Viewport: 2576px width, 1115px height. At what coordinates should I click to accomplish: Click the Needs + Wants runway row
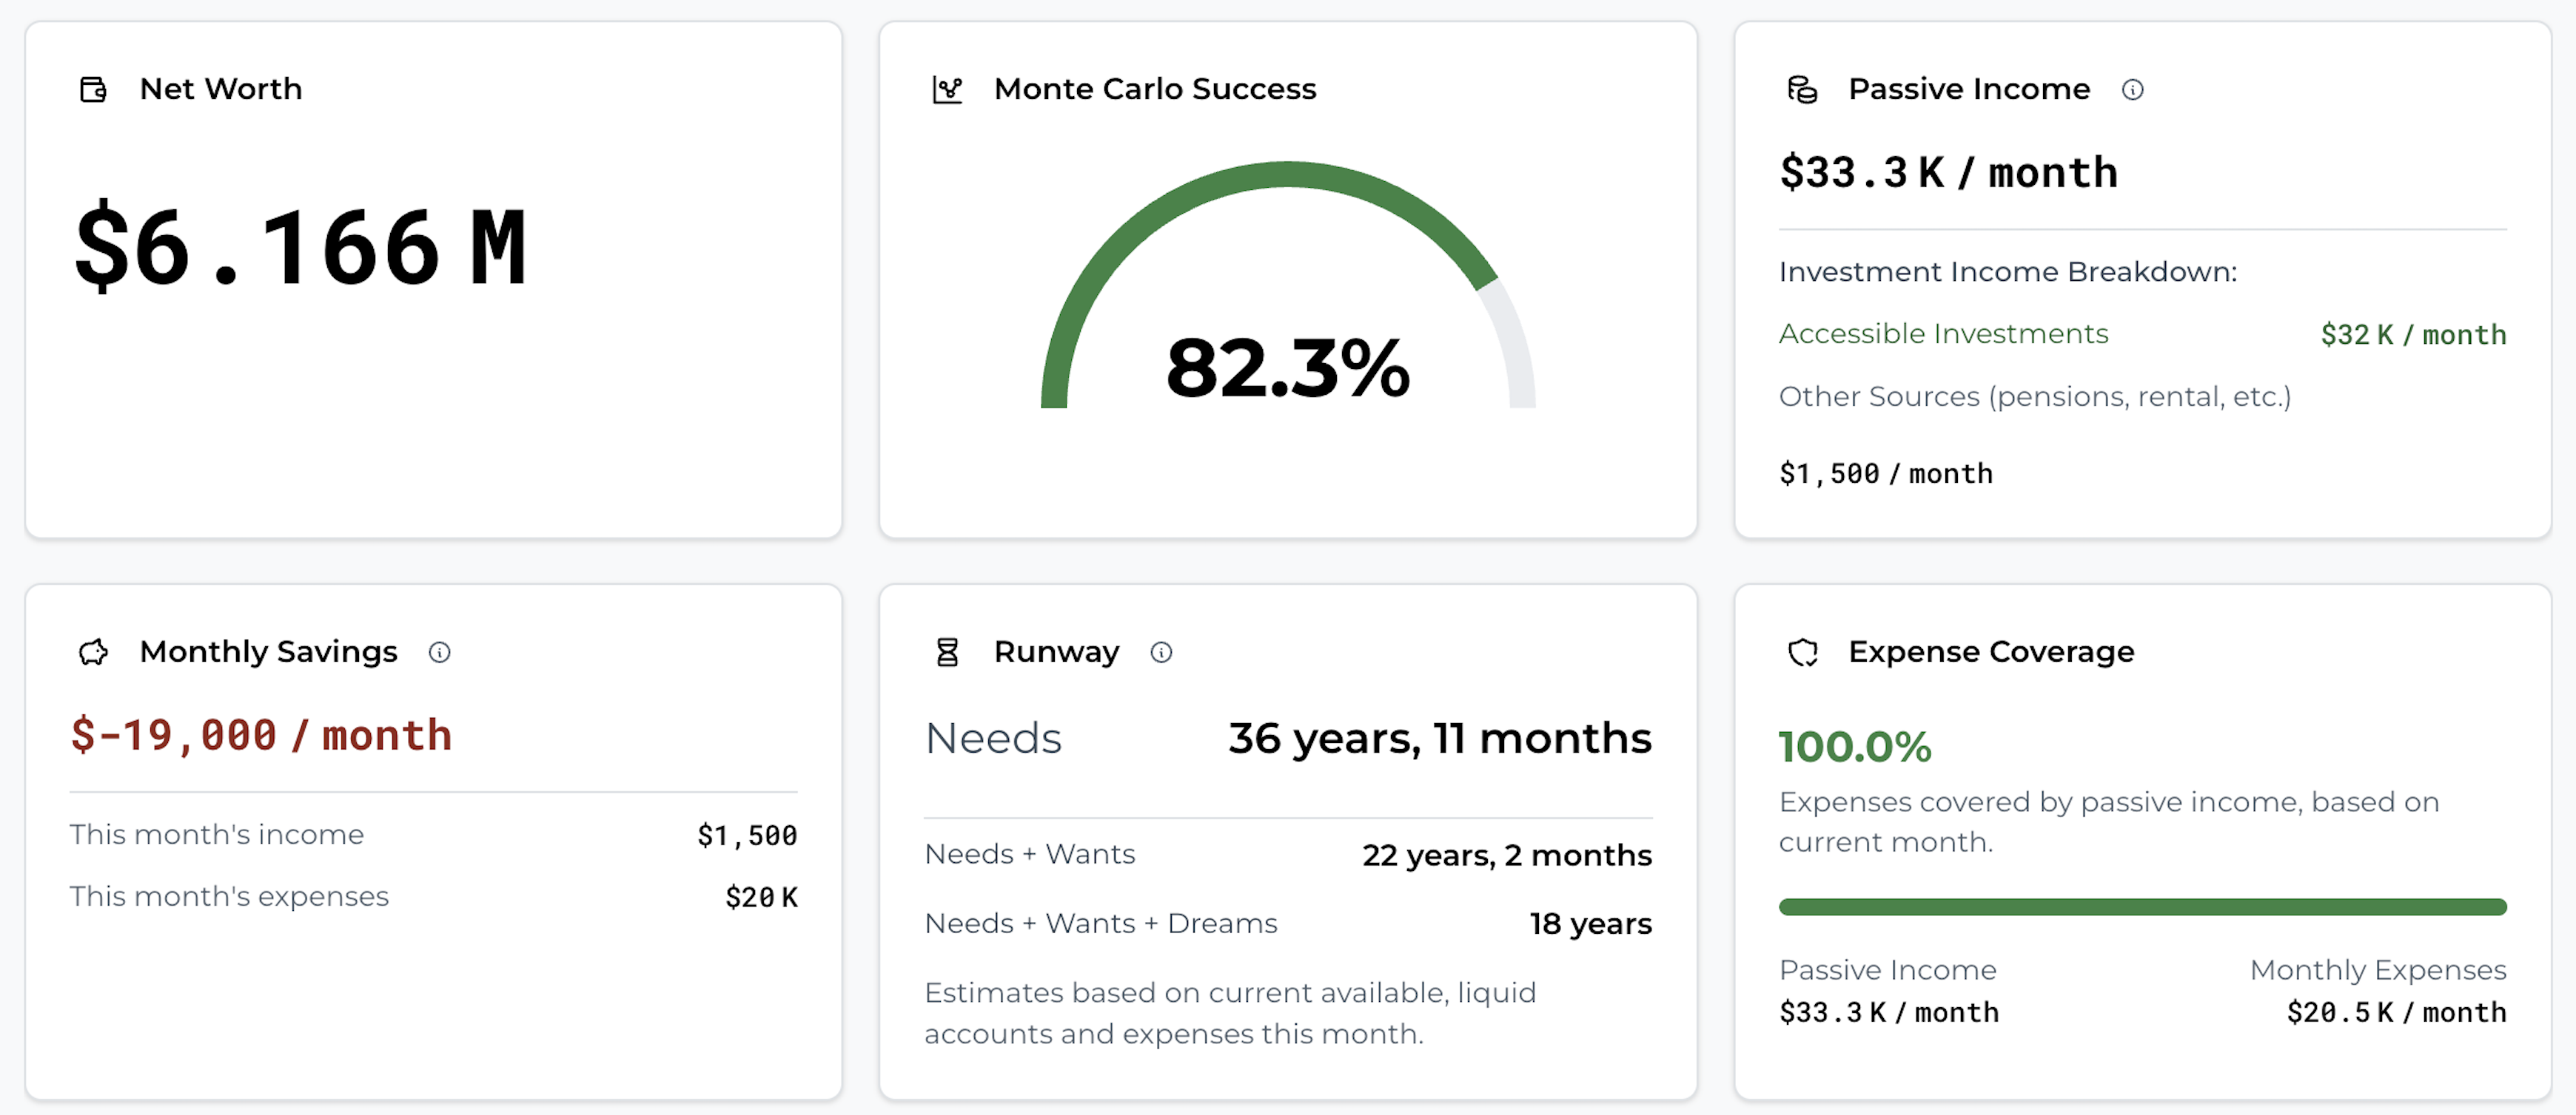(1288, 855)
